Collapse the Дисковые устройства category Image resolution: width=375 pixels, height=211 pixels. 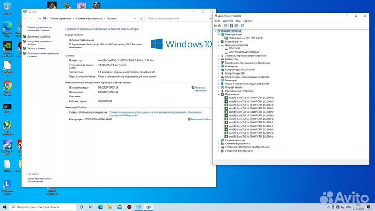[219, 45]
